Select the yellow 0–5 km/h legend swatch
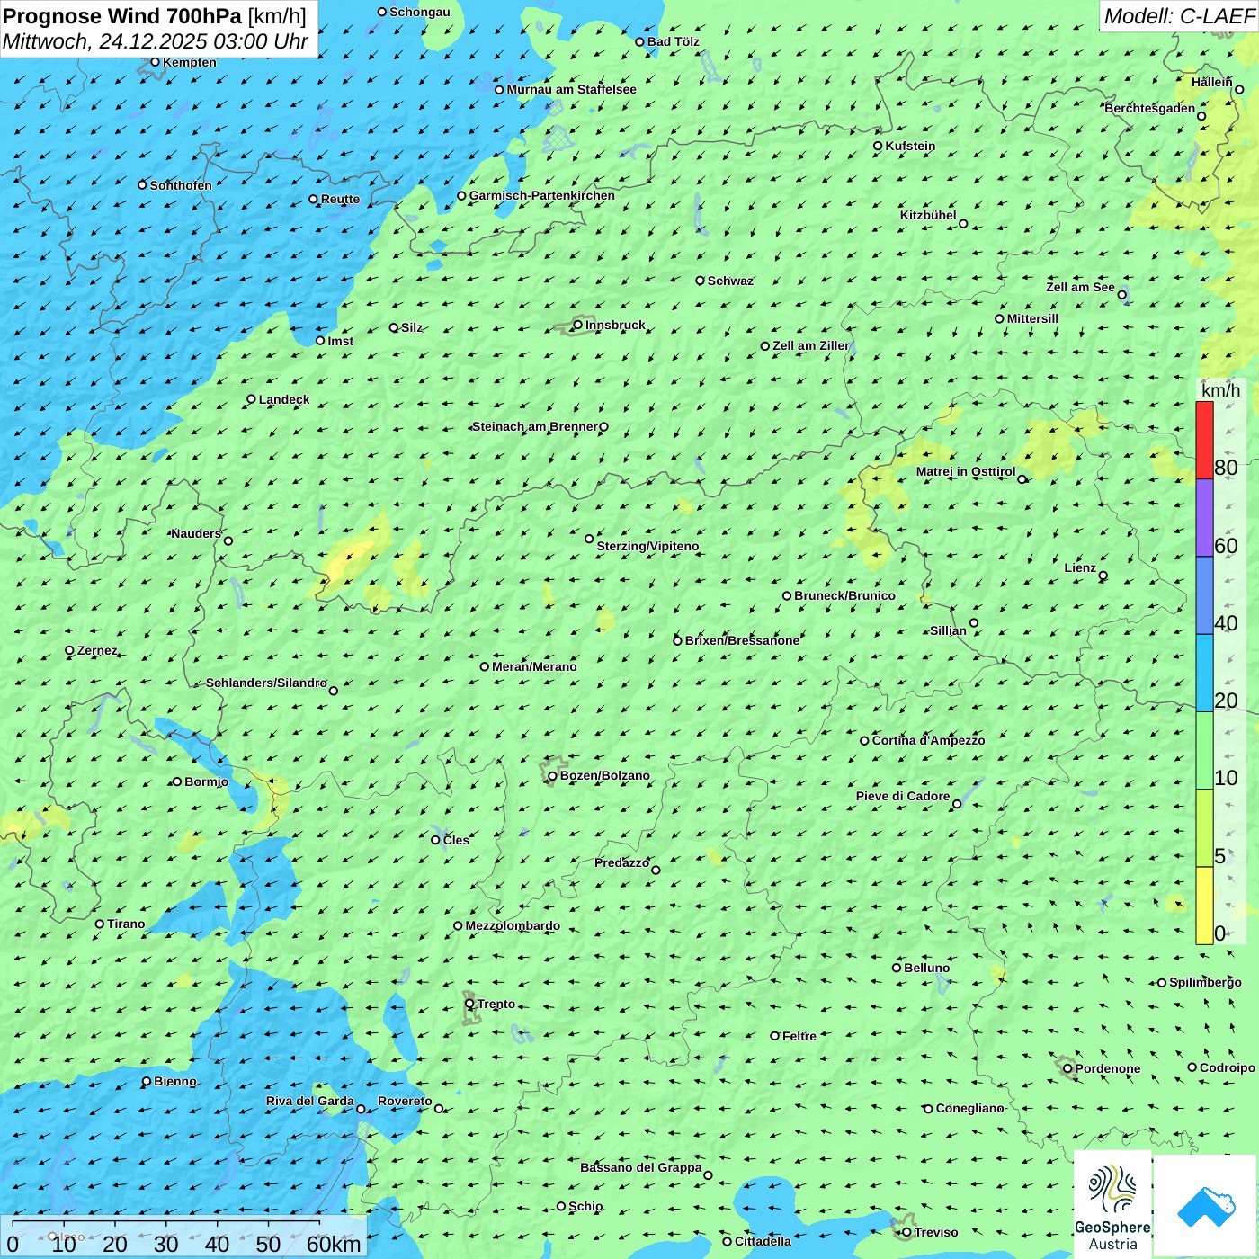Screen dimensions: 1259x1259 pos(1204,905)
